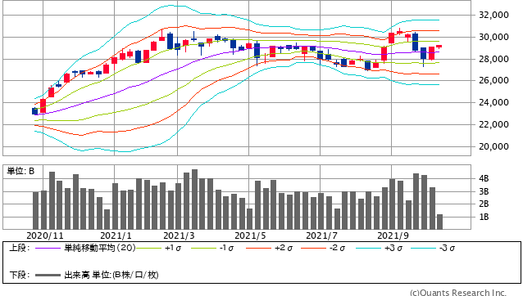Select the 2021/7 date axis label
The image size is (523, 296).
pos(321,235)
